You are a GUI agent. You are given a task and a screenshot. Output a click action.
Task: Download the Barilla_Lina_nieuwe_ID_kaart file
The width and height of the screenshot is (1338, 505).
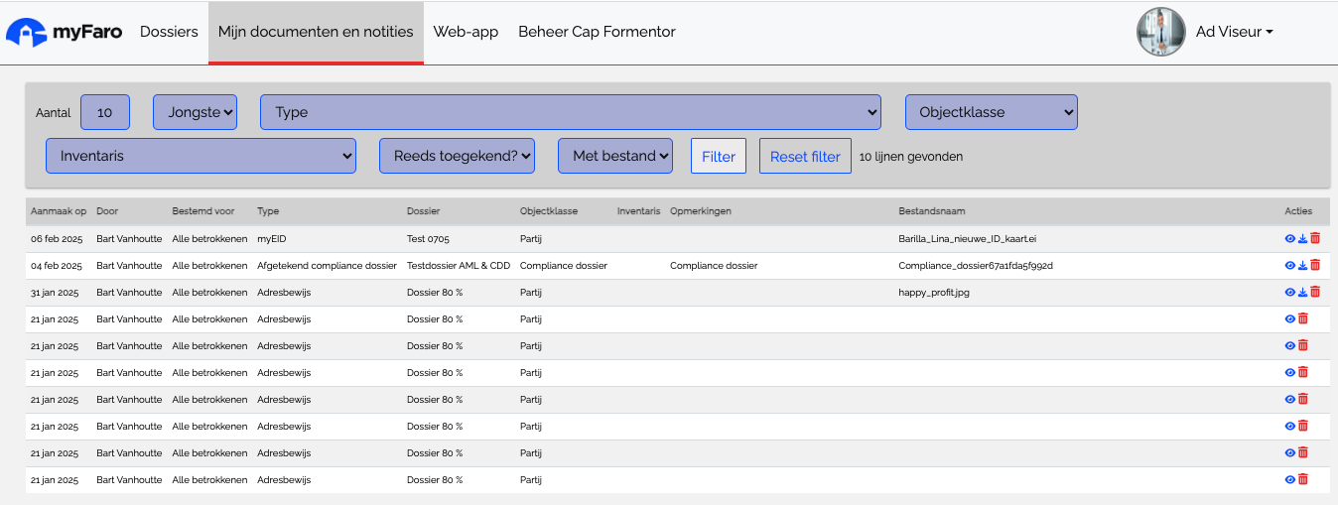coord(1302,238)
